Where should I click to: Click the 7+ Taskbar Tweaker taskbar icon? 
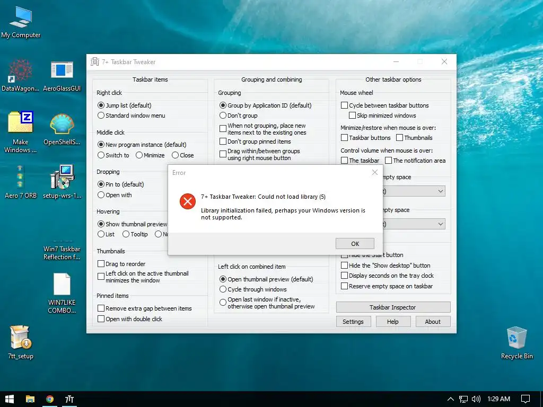coord(69,399)
